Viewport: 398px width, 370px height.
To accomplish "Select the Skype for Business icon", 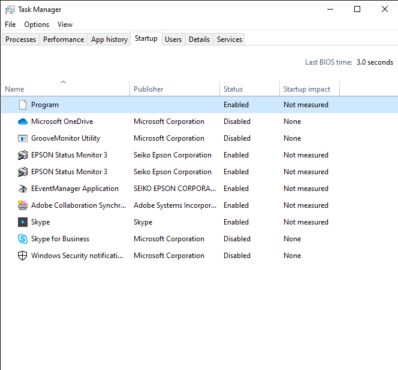I will click(23, 239).
